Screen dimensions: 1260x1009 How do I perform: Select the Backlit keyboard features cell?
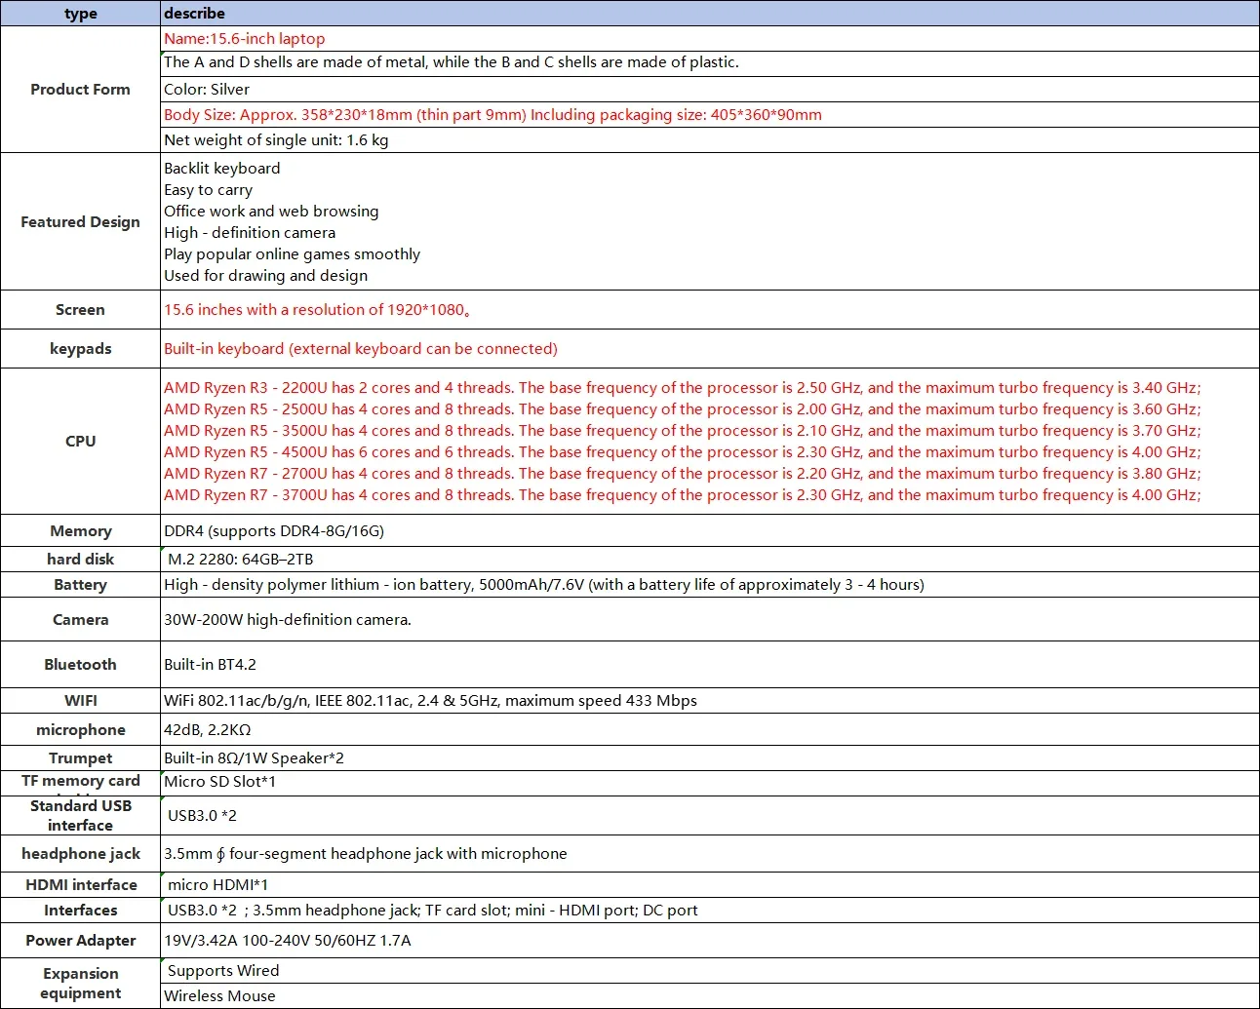tap(710, 222)
